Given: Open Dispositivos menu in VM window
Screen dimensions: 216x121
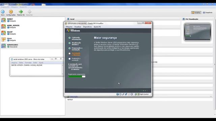Looking at the screenshot, I should (87, 27).
